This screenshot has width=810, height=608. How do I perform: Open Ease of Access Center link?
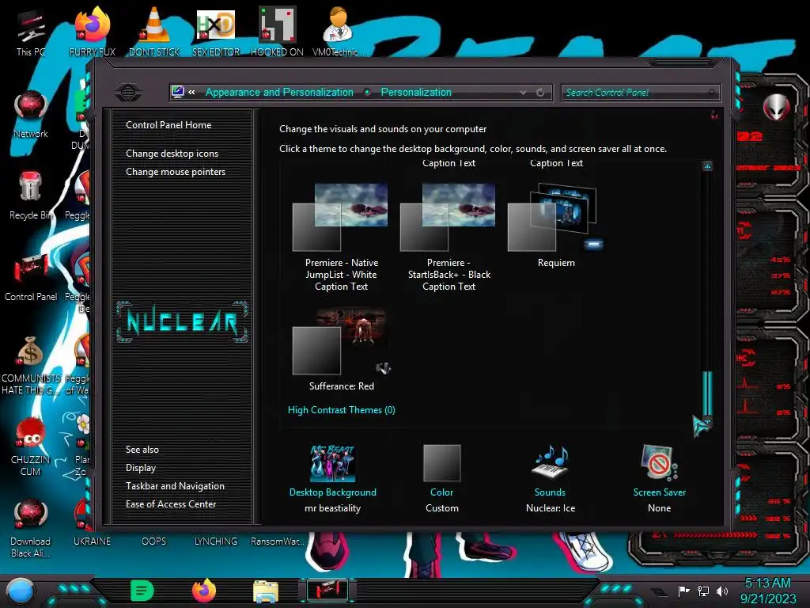171,504
